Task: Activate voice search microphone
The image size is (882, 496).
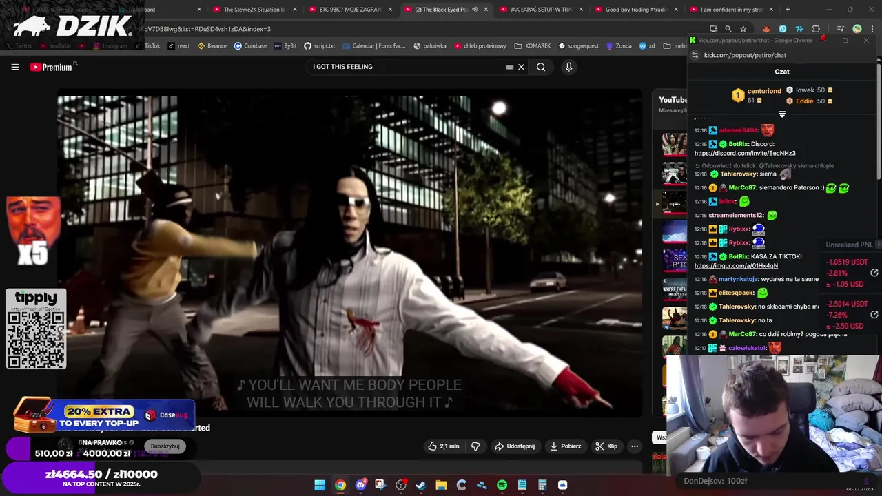Action: (568, 67)
